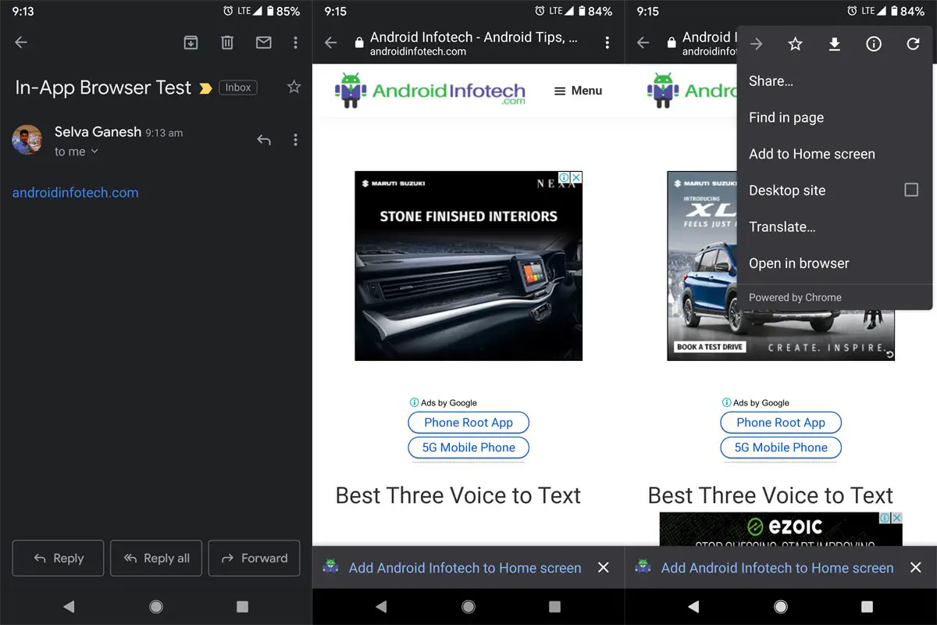Viewport: 937px width, 625px height.
Task: Click the back arrow in right browser
Action: [643, 43]
